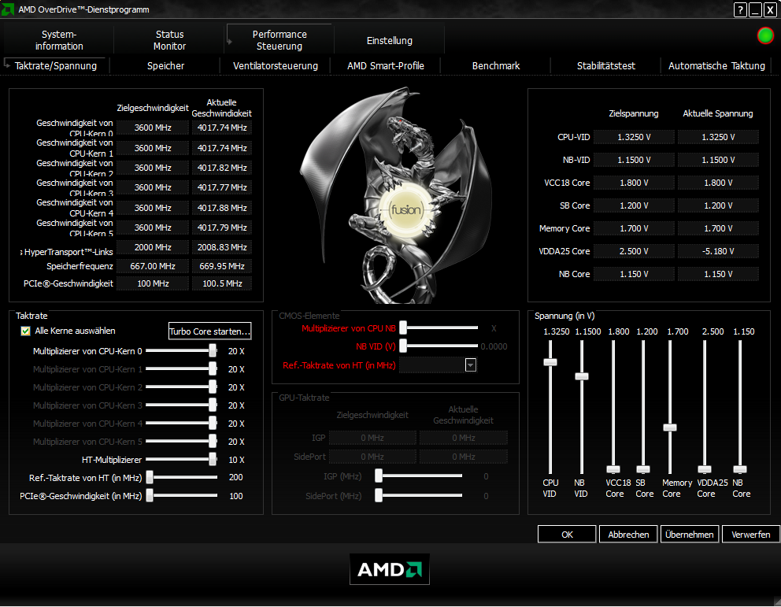Click CPU-Kern 2 current speed 4017.82 MHz
The height and width of the screenshot is (607, 781).
[222, 168]
